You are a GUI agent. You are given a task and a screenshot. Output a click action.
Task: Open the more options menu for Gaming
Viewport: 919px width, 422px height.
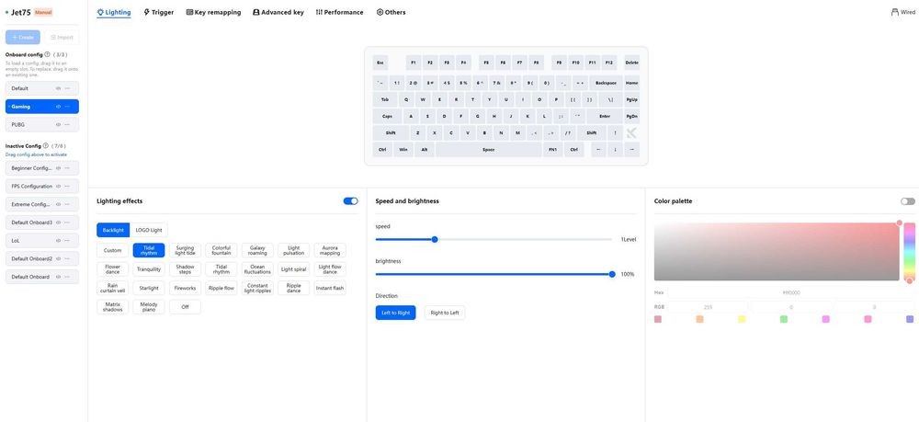(x=67, y=107)
